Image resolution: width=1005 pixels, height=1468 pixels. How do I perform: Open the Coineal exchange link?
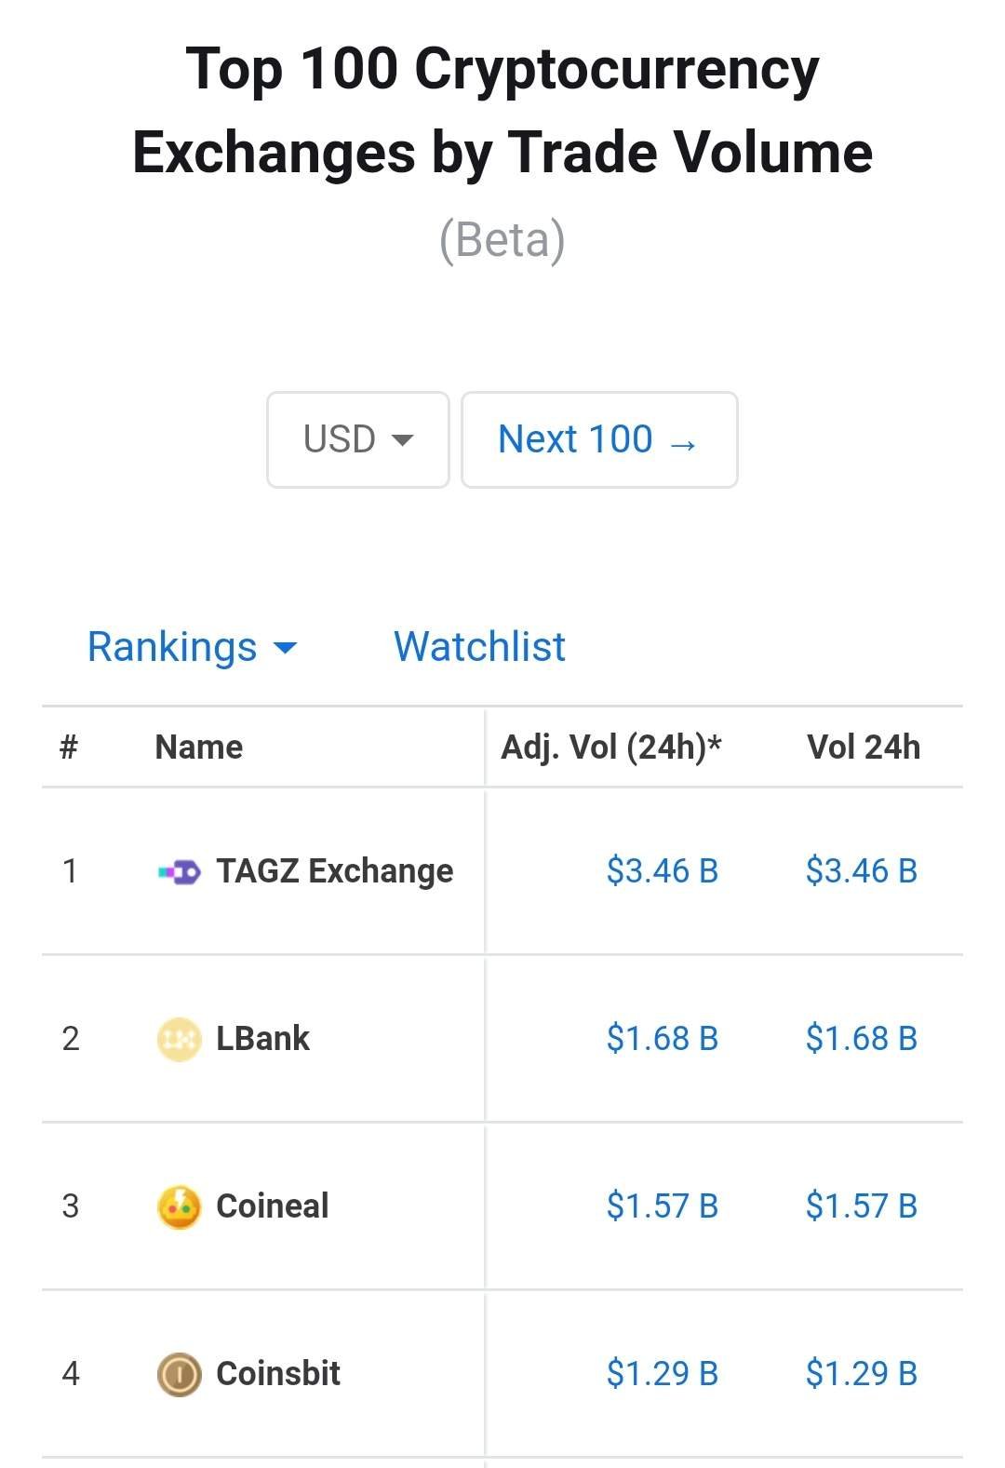click(272, 1206)
